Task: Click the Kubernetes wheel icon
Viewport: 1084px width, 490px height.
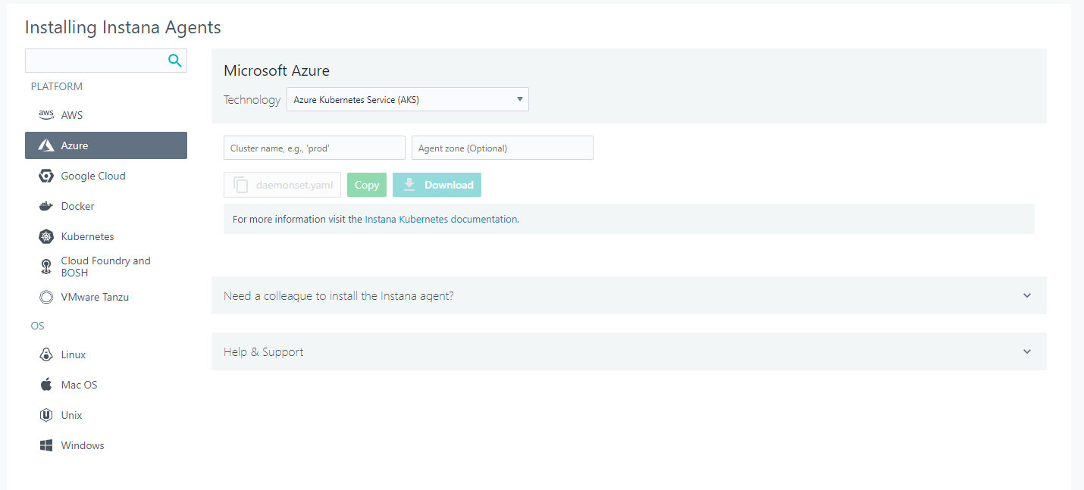Action: click(x=46, y=236)
